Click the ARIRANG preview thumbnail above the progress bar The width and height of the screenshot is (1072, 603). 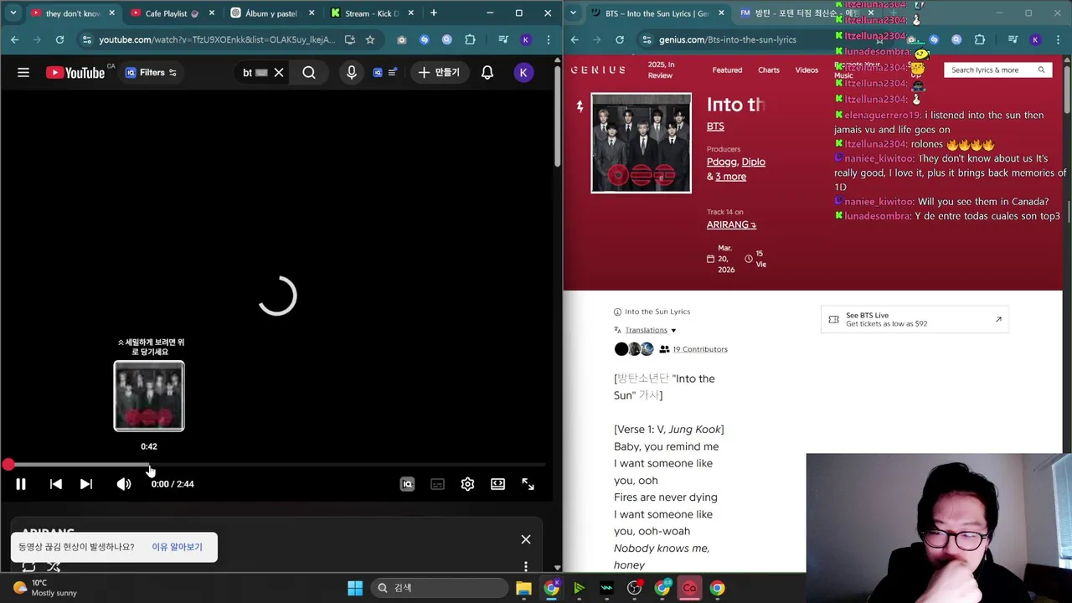(149, 396)
